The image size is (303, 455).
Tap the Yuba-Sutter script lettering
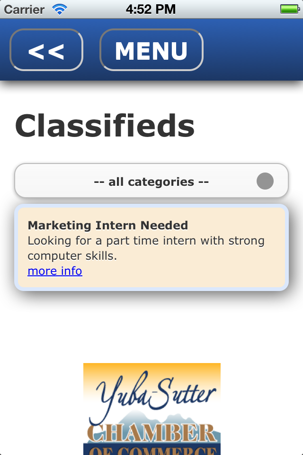click(156, 393)
